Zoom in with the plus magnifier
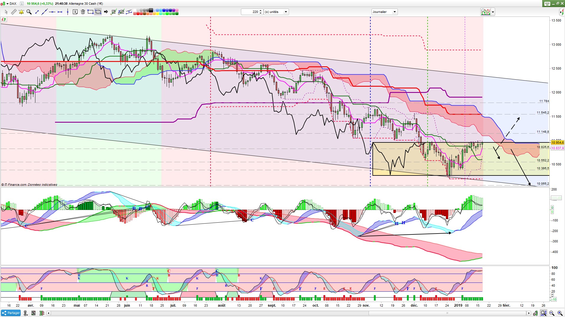565x317 pixels. 560,313
